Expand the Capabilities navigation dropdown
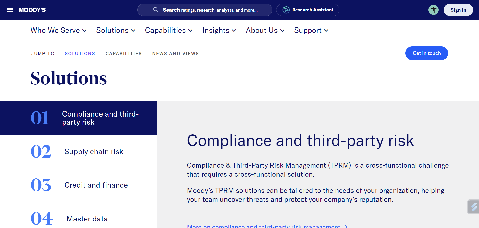Viewport: 479px width, 228px height. pyautogui.click(x=169, y=30)
